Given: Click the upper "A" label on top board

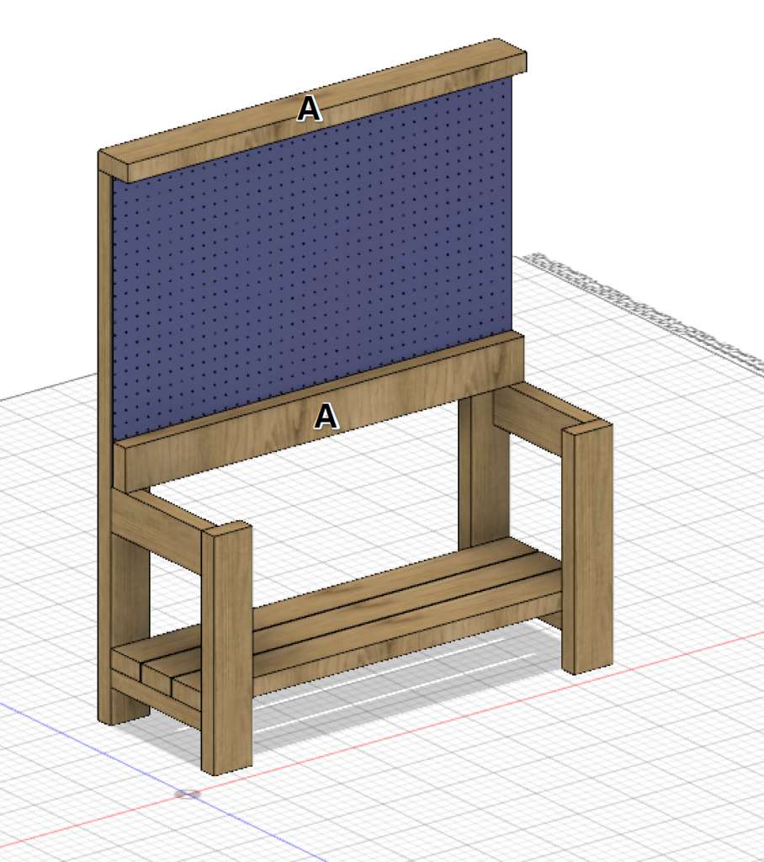Looking at the screenshot, I should [x=309, y=109].
